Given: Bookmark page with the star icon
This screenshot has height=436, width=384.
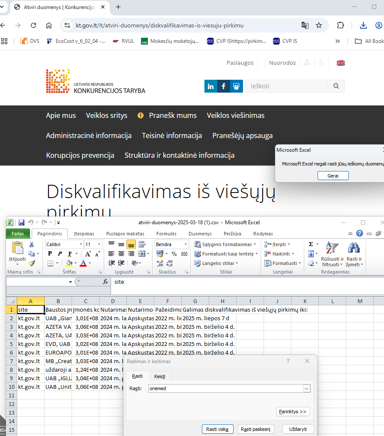Looking at the screenshot, I should pyautogui.click(x=319, y=25).
